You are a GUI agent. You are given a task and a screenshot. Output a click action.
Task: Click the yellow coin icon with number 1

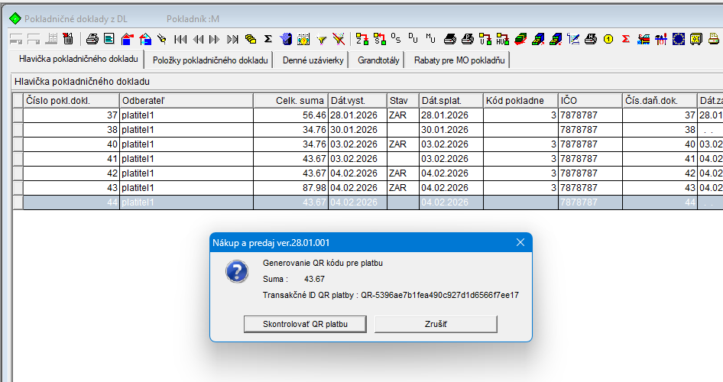click(608, 38)
